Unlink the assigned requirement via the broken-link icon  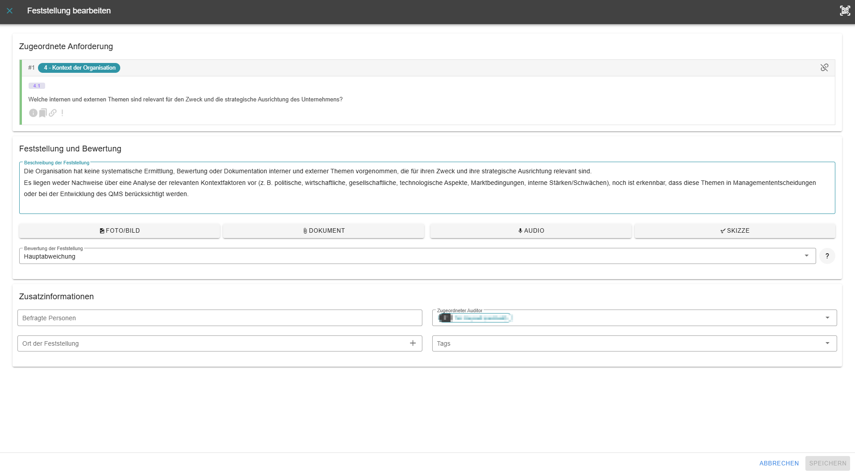click(x=824, y=67)
